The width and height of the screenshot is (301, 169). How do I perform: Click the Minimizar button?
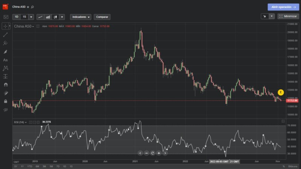pos(288,16)
